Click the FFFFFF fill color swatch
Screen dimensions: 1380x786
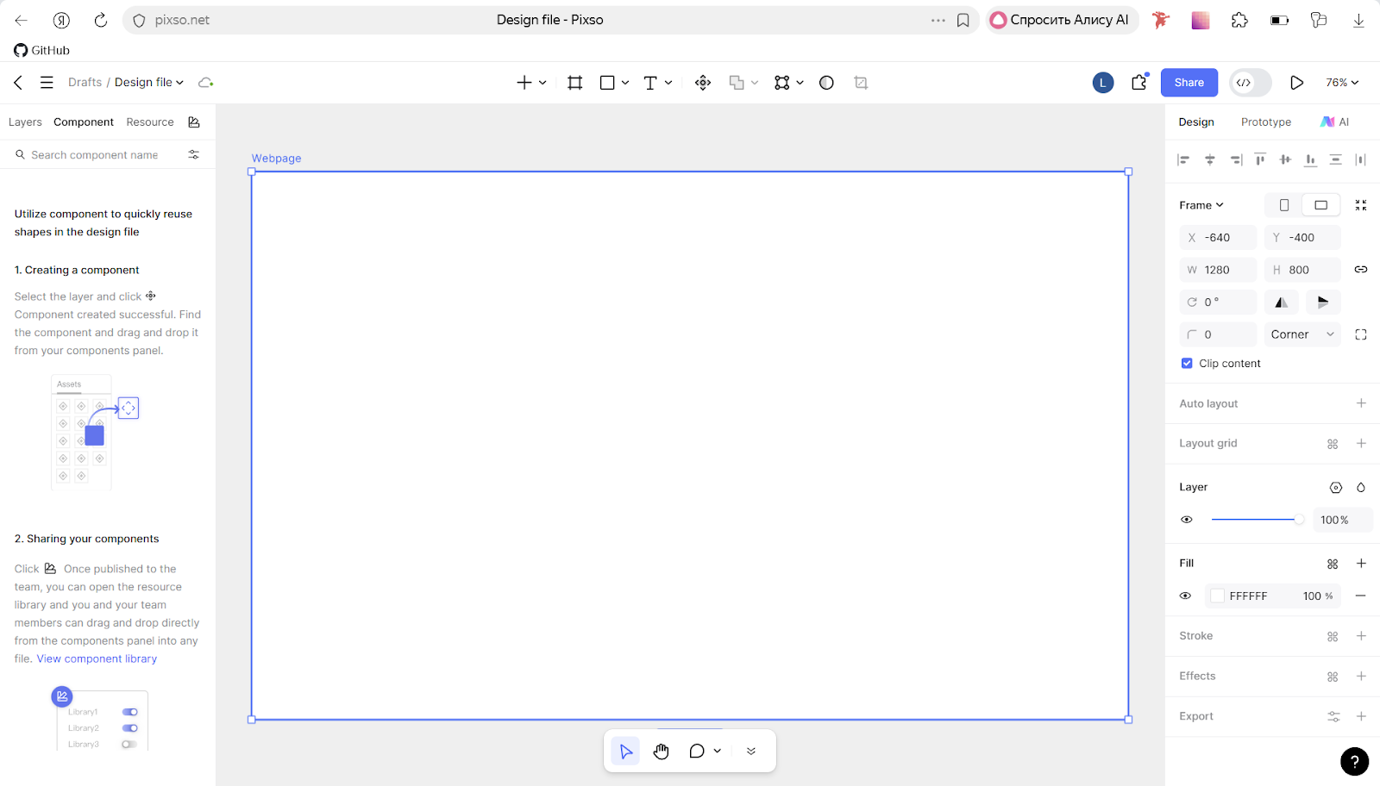1218,596
